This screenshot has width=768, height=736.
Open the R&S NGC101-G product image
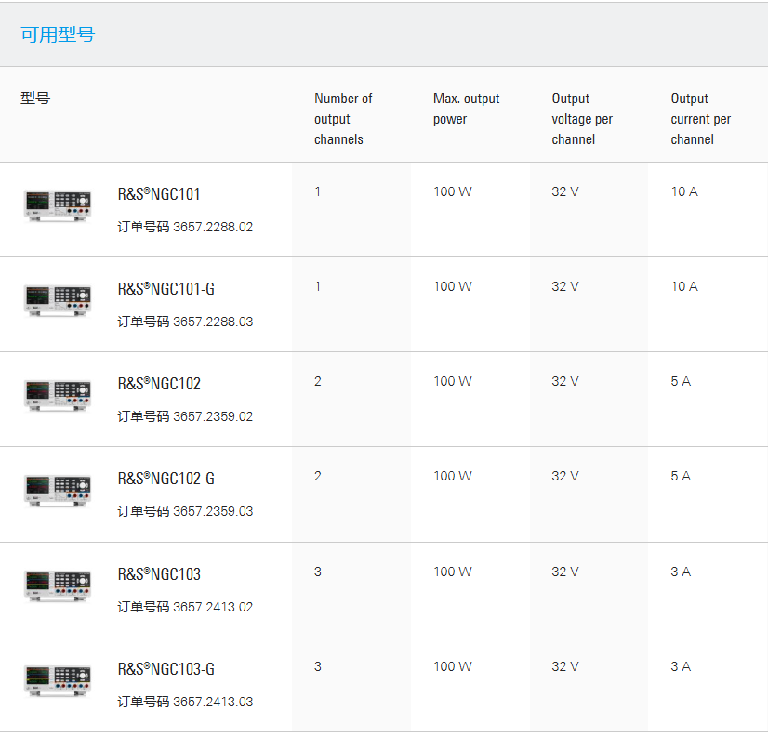coord(58,301)
